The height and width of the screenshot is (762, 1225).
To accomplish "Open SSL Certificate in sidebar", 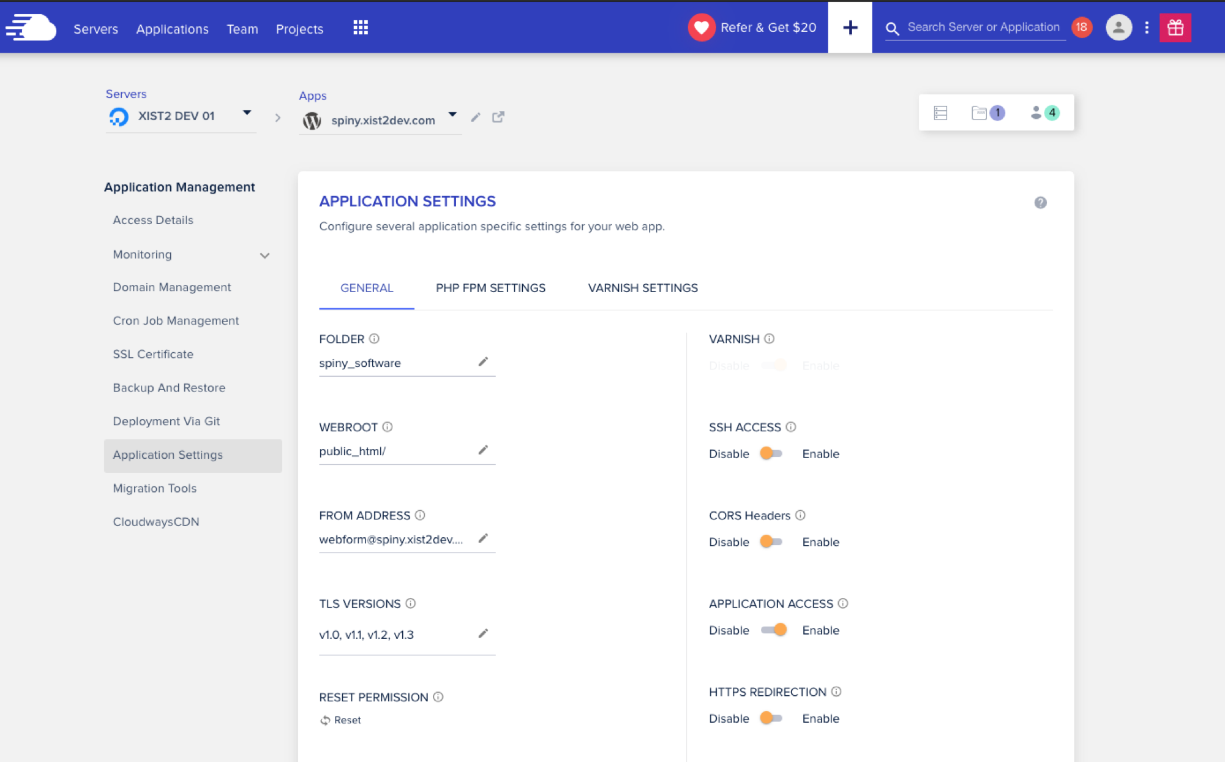I will tap(153, 354).
